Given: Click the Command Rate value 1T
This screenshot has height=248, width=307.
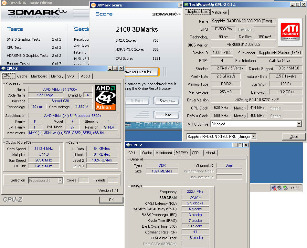Looking at the screenshot, I should pyautogui.click(x=195, y=232).
